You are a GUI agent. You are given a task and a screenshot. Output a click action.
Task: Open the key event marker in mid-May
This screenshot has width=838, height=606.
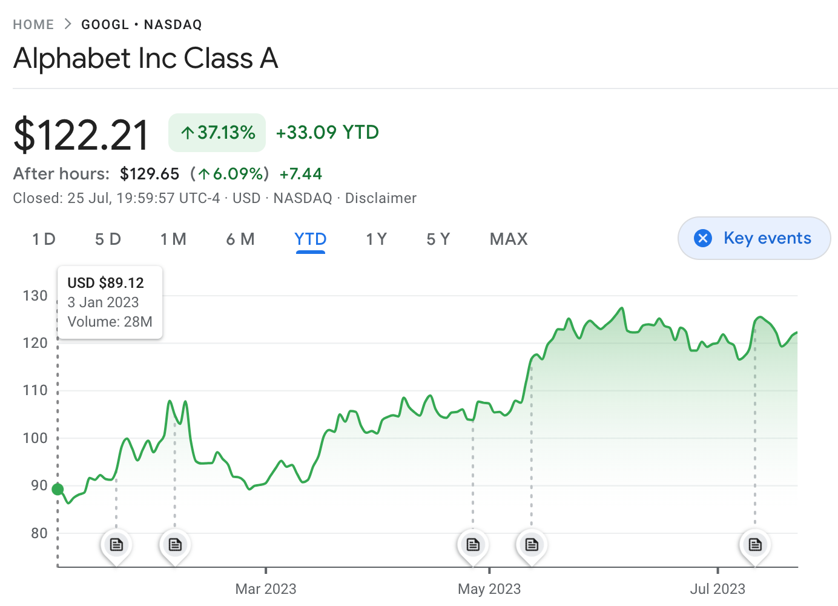coord(532,544)
